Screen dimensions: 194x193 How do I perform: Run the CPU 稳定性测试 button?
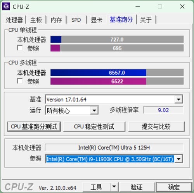pyautogui.click(x=94, y=126)
